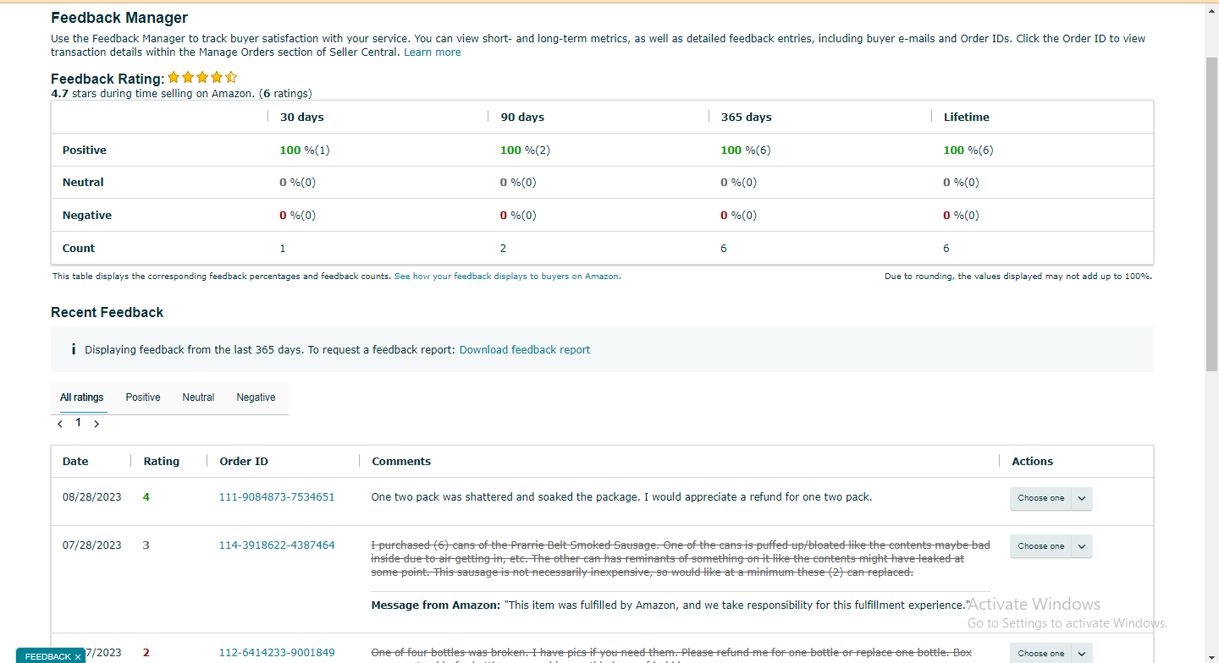Click the info icon in Recent Feedback banner

click(x=74, y=349)
